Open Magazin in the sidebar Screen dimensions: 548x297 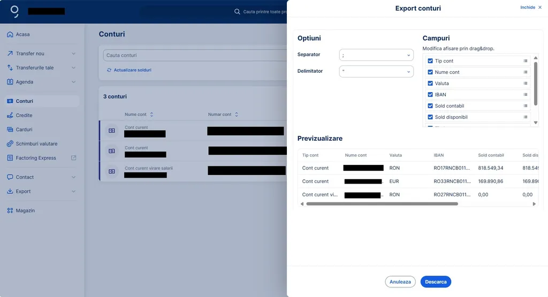[x=42, y=210]
